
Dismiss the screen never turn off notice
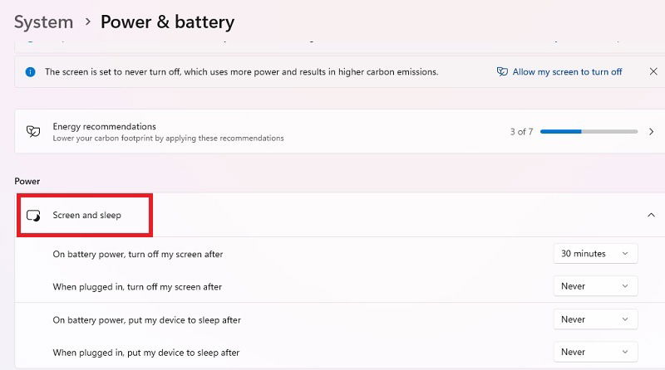point(653,71)
